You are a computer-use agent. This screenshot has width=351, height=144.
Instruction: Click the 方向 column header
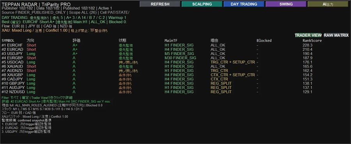click(x=30, y=40)
